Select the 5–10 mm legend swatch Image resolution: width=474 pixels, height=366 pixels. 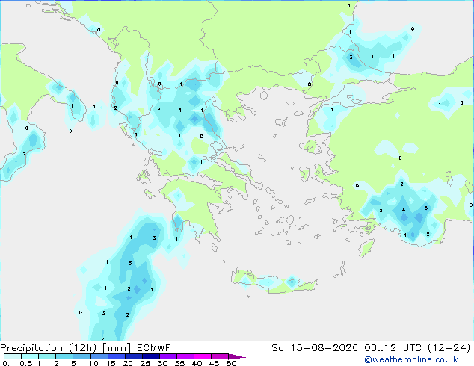point(81,356)
